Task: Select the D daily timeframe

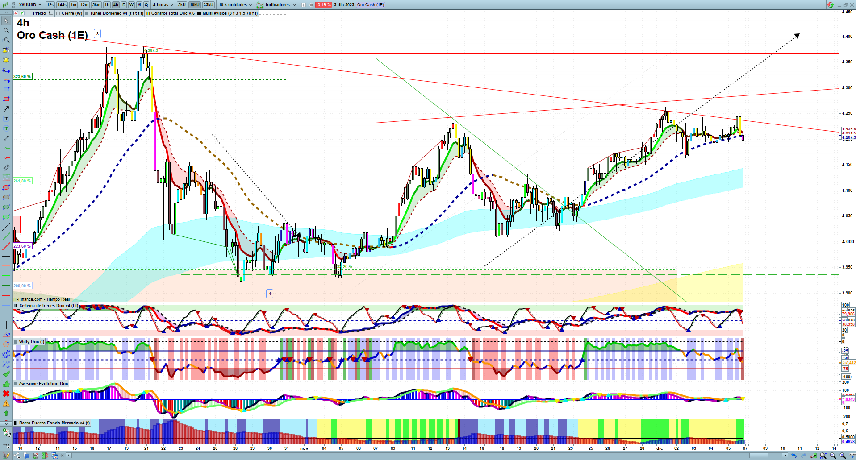Action: [x=124, y=5]
